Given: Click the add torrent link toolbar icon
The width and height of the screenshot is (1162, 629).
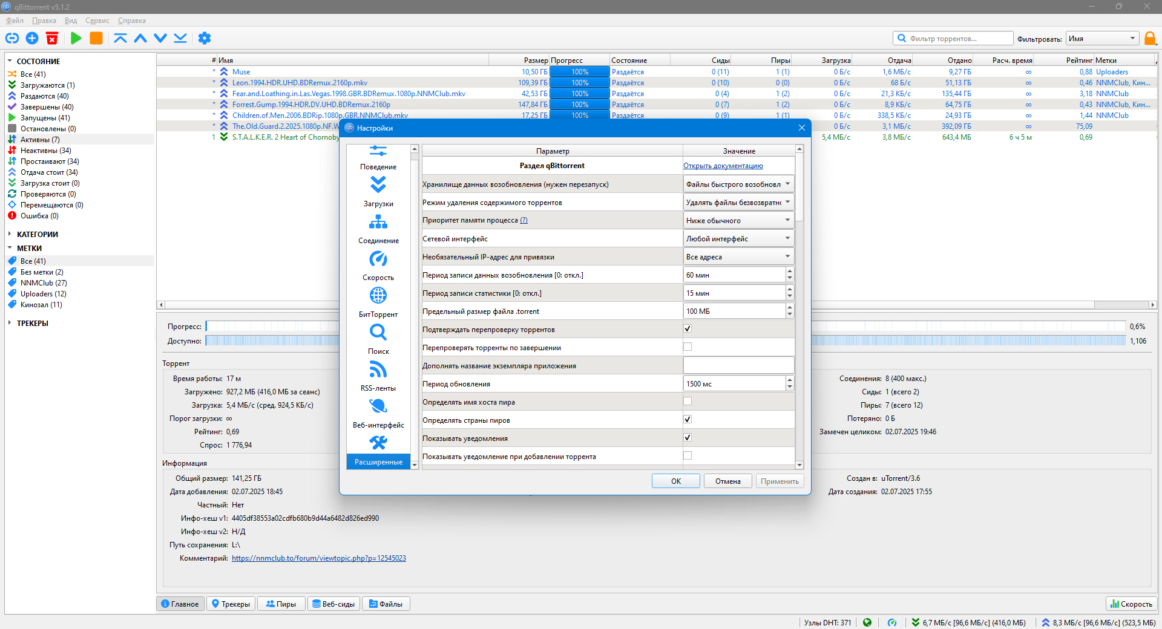Looking at the screenshot, I should [12, 38].
